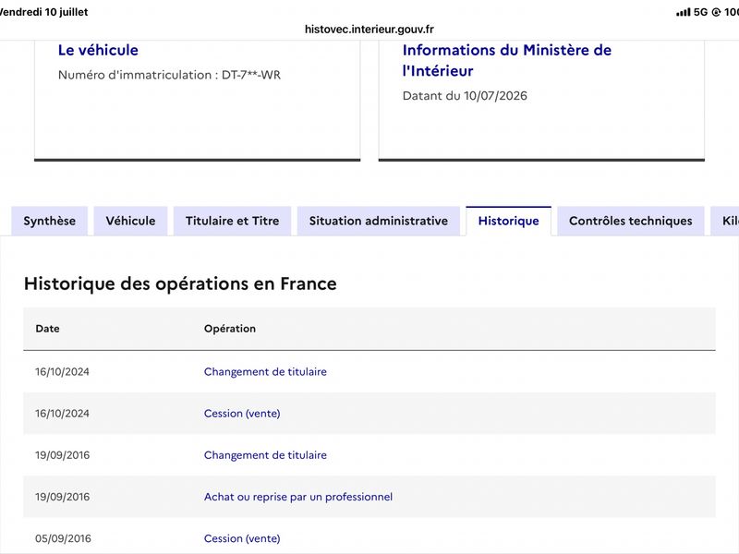The image size is (739, 554).
Task: Open the Titulaire et Titre tab
Action: coord(233,221)
